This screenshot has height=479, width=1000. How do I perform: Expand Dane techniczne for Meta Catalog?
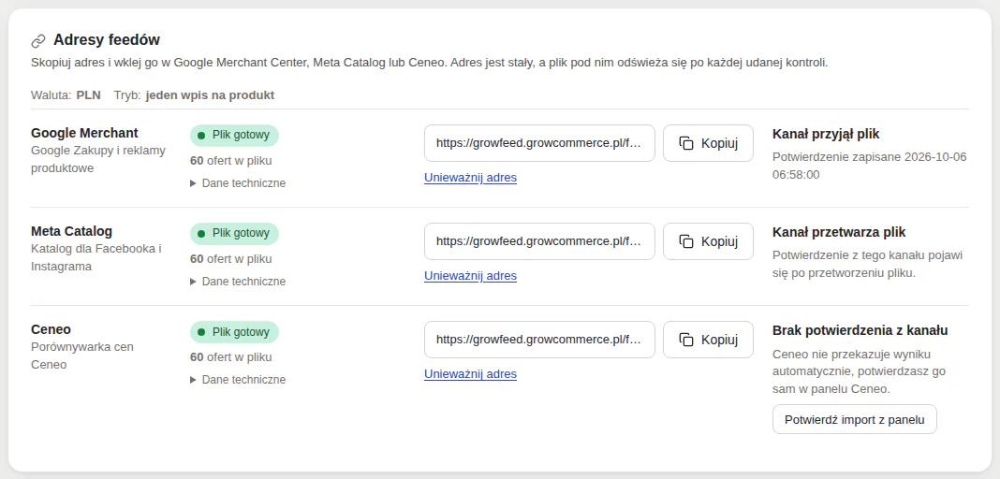coord(238,282)
